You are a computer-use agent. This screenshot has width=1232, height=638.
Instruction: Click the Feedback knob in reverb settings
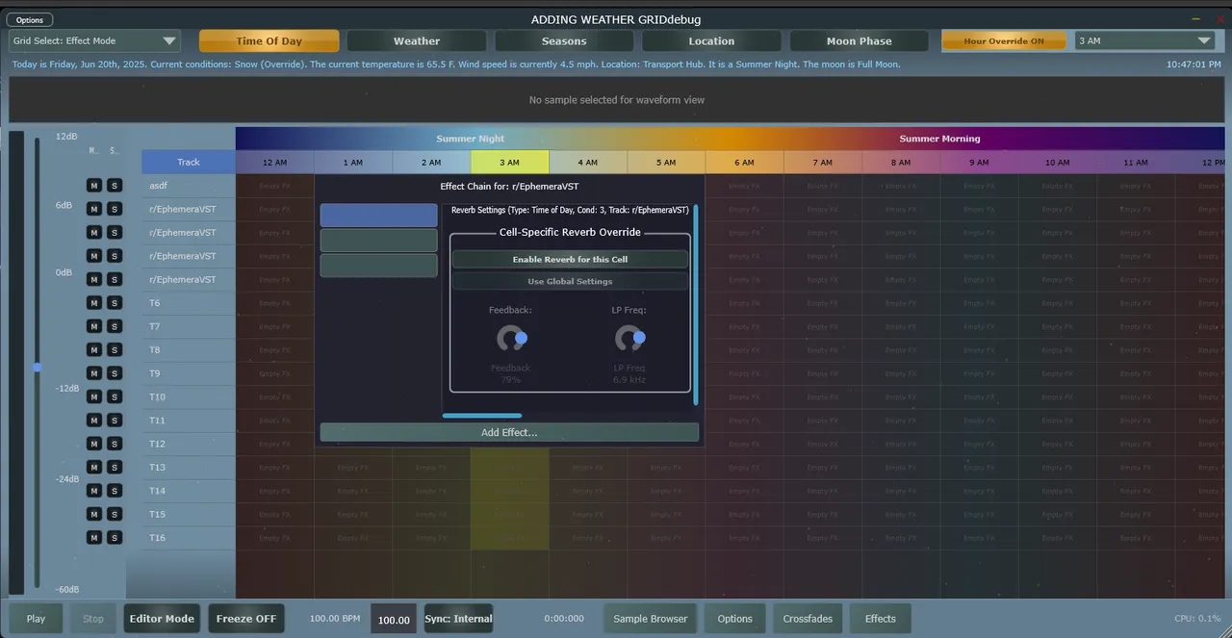[511, 339]
